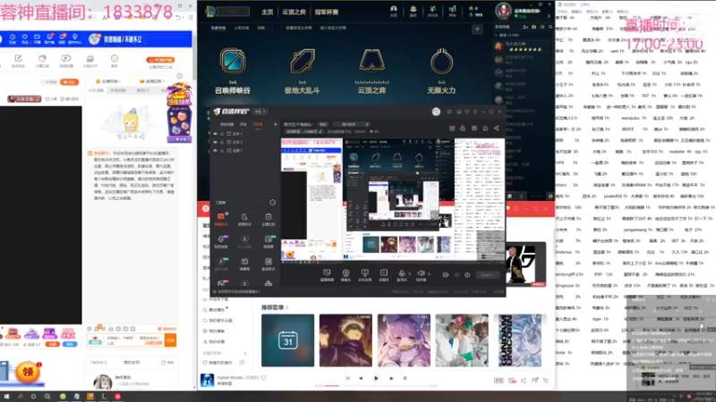Switch to 云顶之弈 tab in League header

click(294, 13)
